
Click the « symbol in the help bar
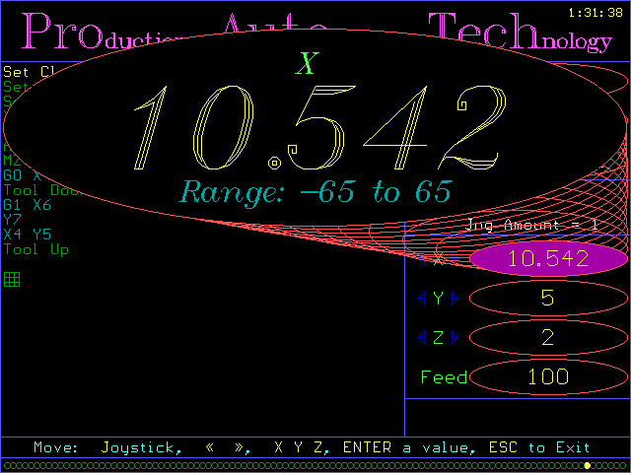[210, 447]
